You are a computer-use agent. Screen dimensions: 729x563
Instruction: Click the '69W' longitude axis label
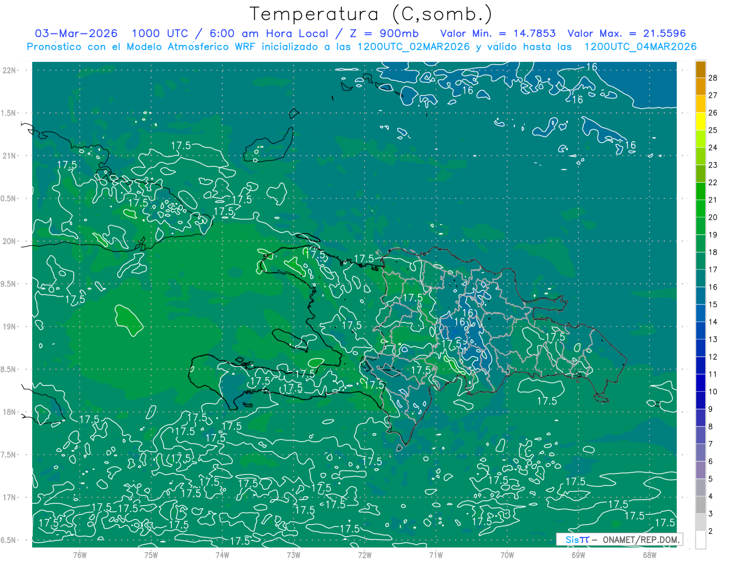pyautogui.click(x=578, y=554)
